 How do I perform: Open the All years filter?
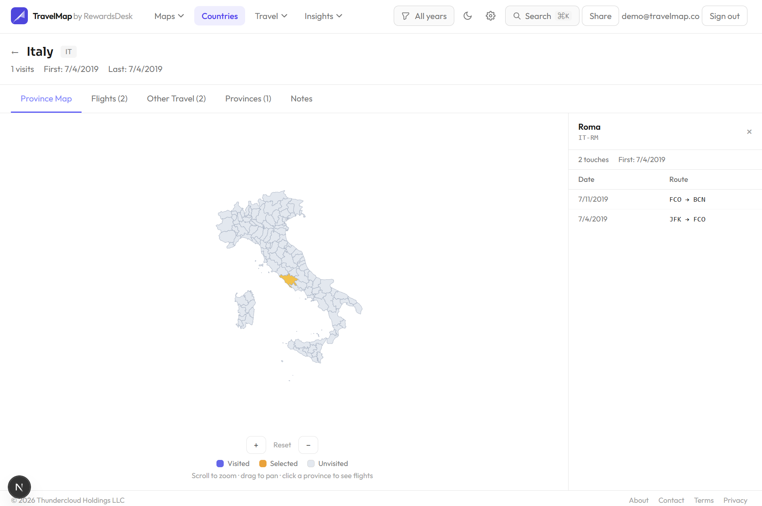point(424,16)
